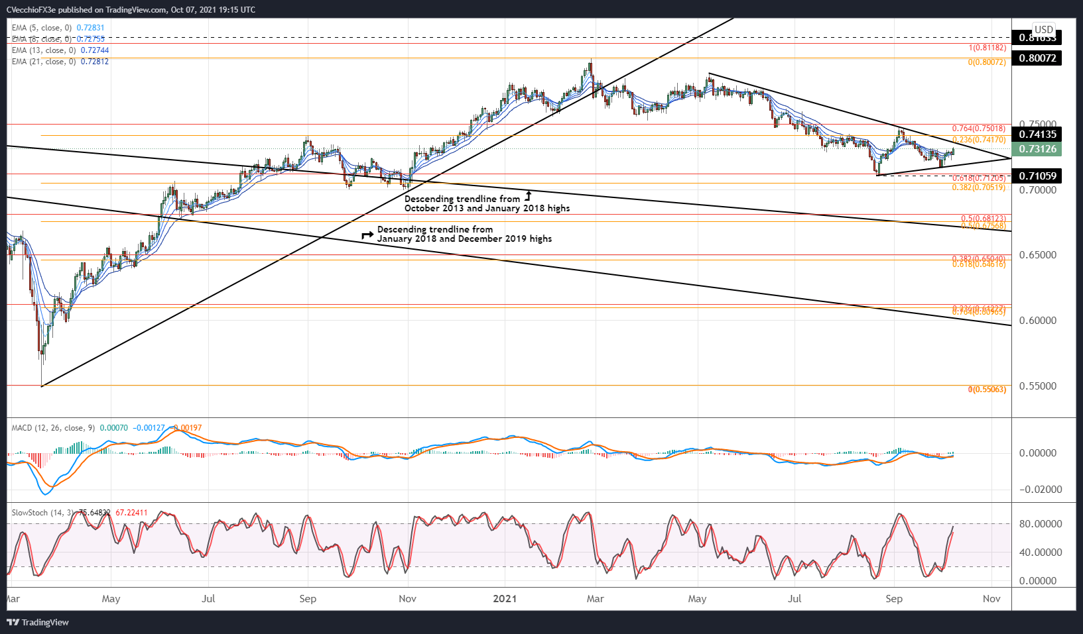This screenshot has width=1083, height=634.
Task: Click the 0.5(0.68123) Fibonacci label
Action: click(984, 218)
